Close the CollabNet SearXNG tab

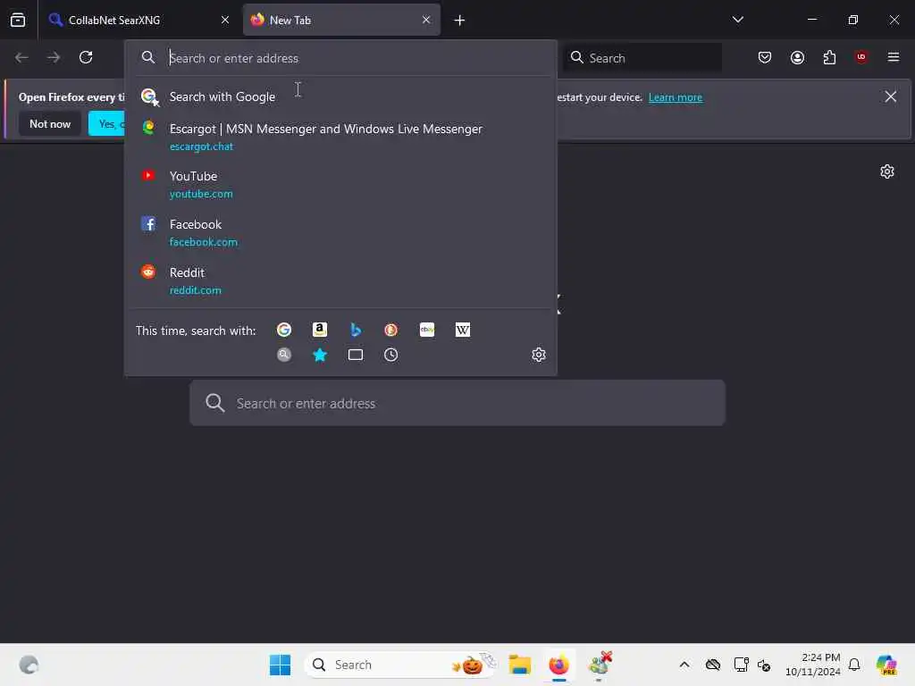click(225, 20)
